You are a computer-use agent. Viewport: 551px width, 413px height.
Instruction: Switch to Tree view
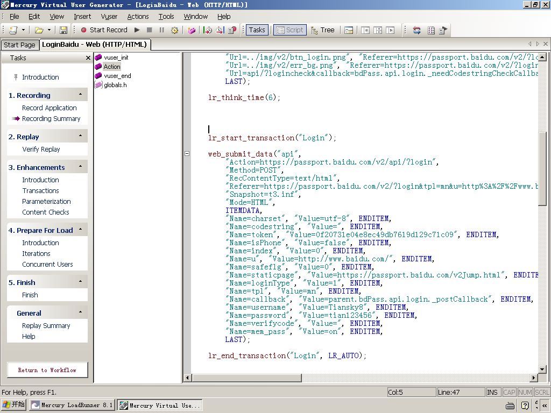tap(323, 30)
